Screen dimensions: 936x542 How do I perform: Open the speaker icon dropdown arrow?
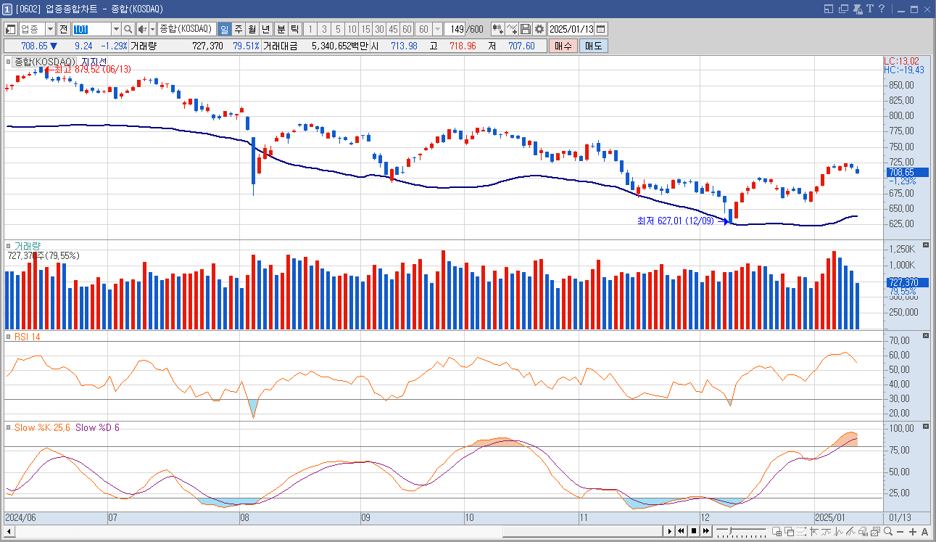[x=152, y=29]
